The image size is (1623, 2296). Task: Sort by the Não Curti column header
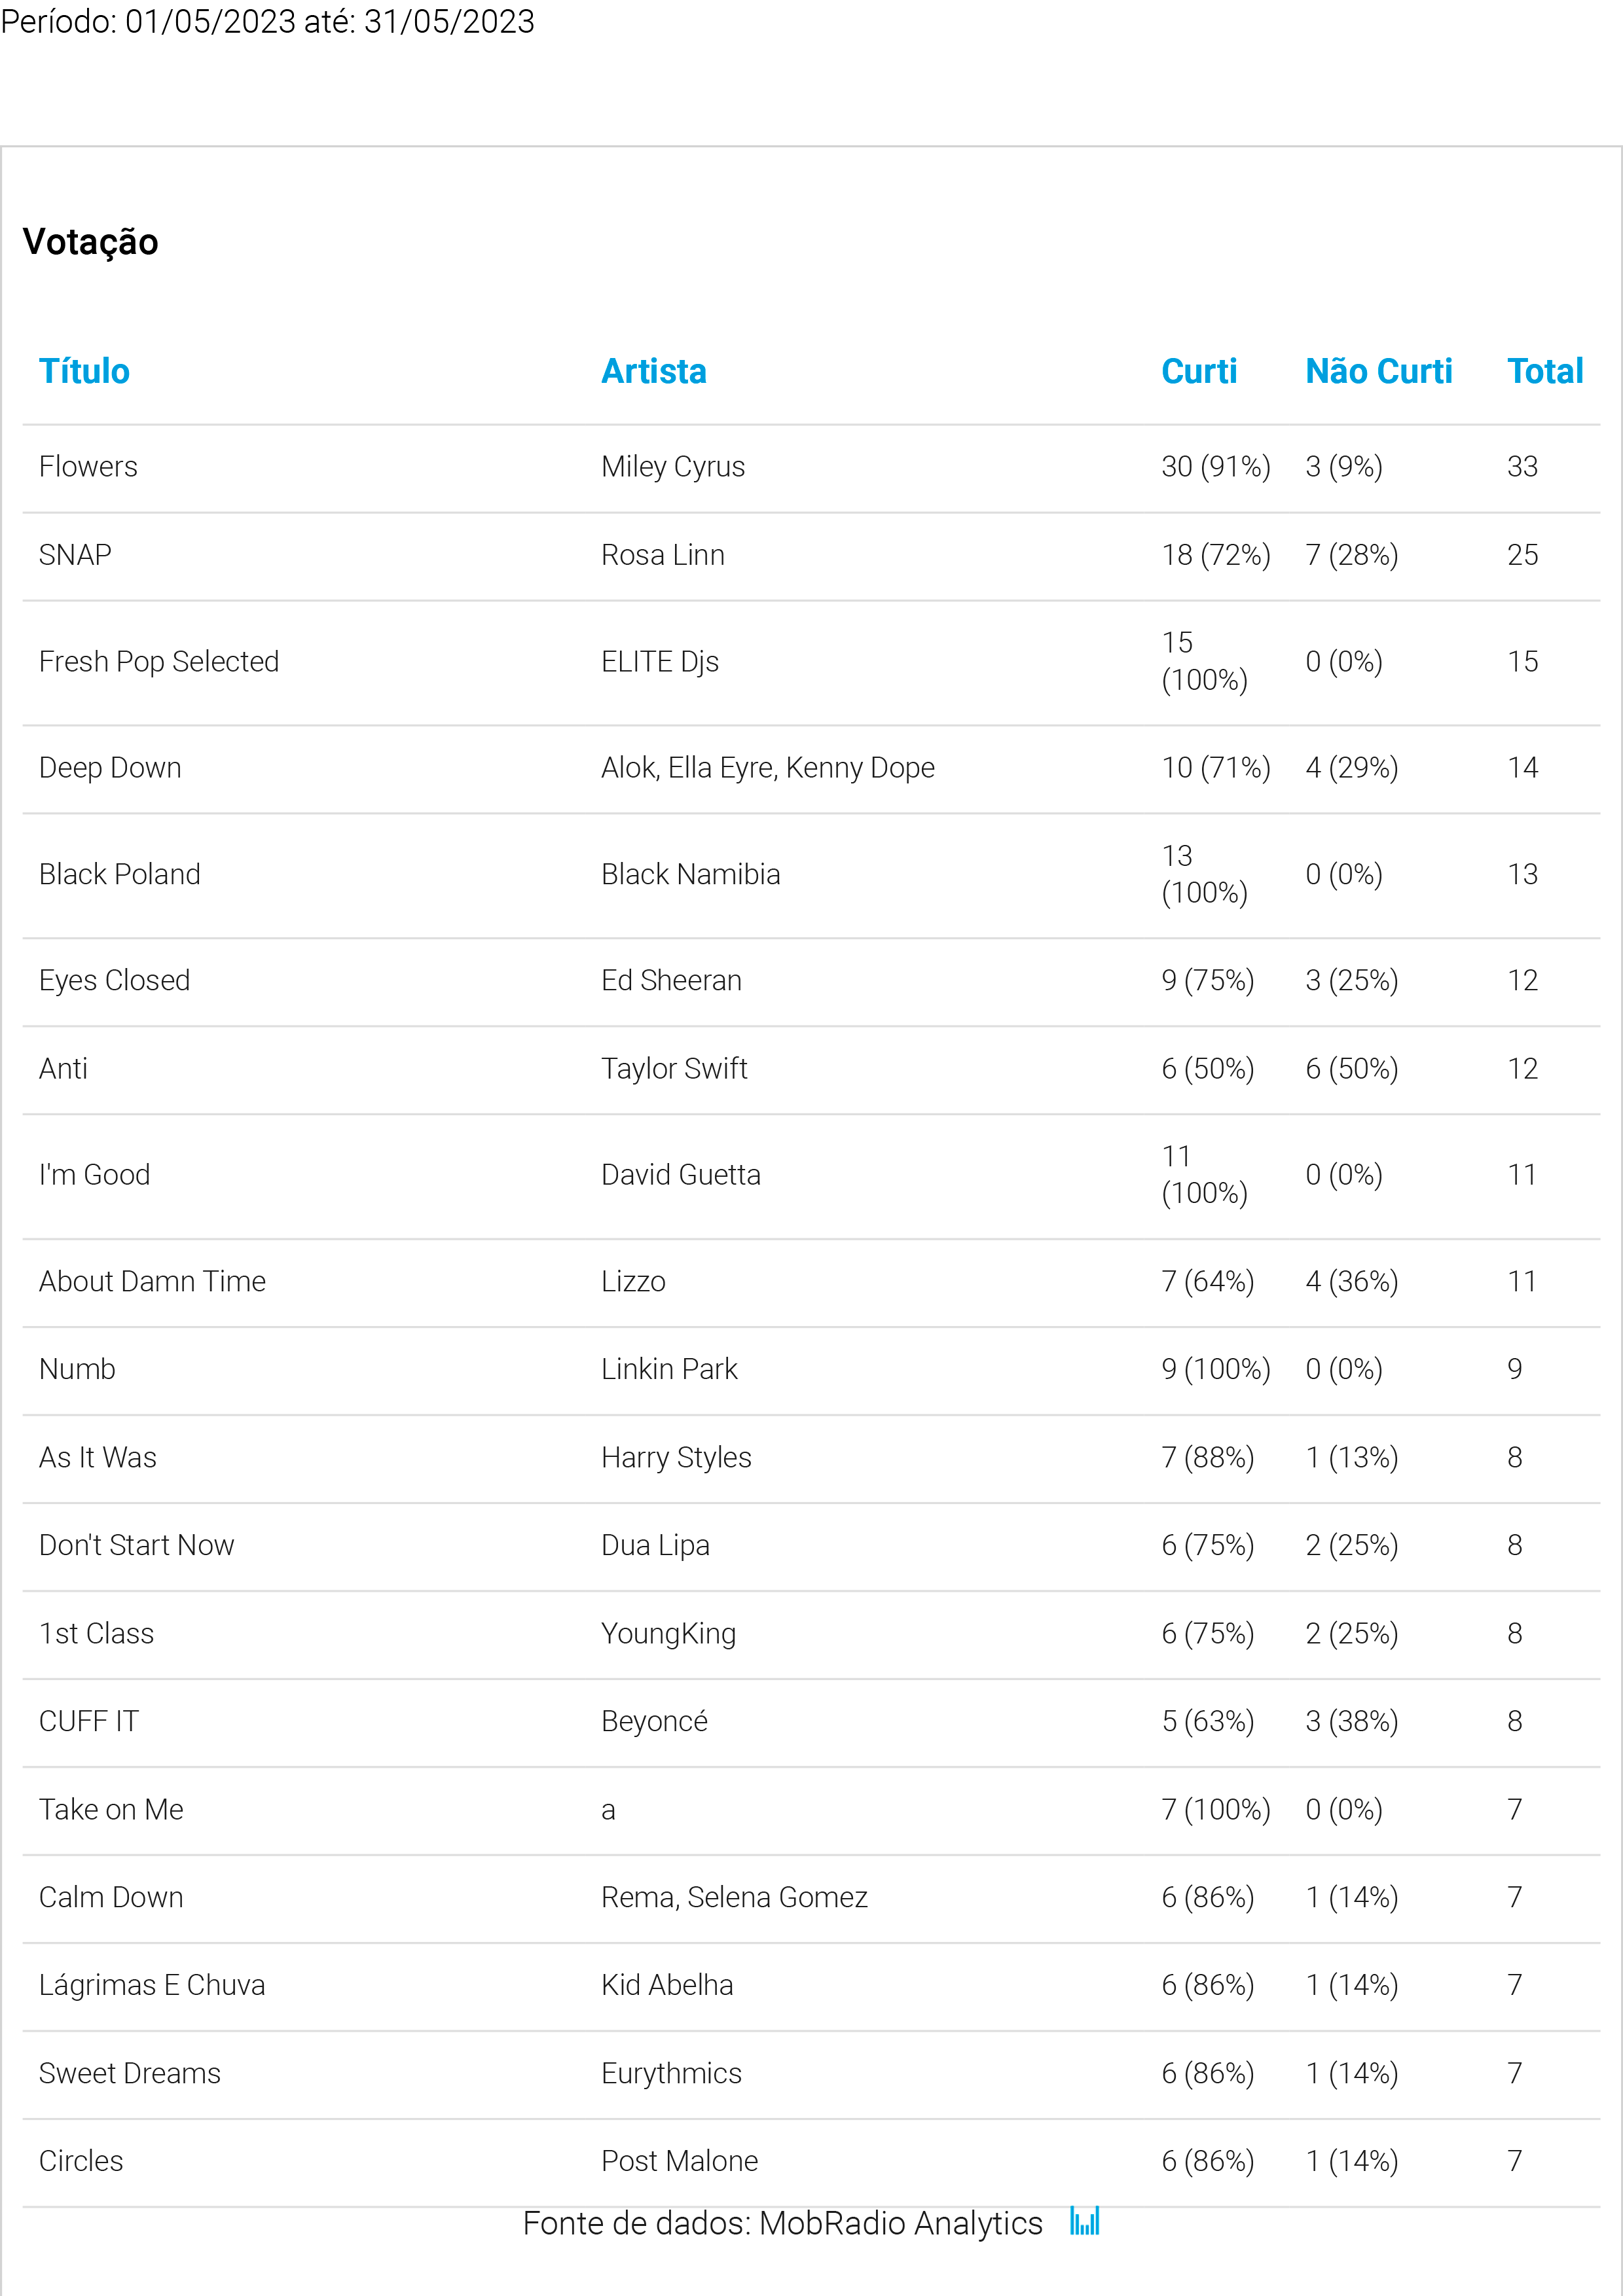pyautogui.click(x=1378, y=372)
